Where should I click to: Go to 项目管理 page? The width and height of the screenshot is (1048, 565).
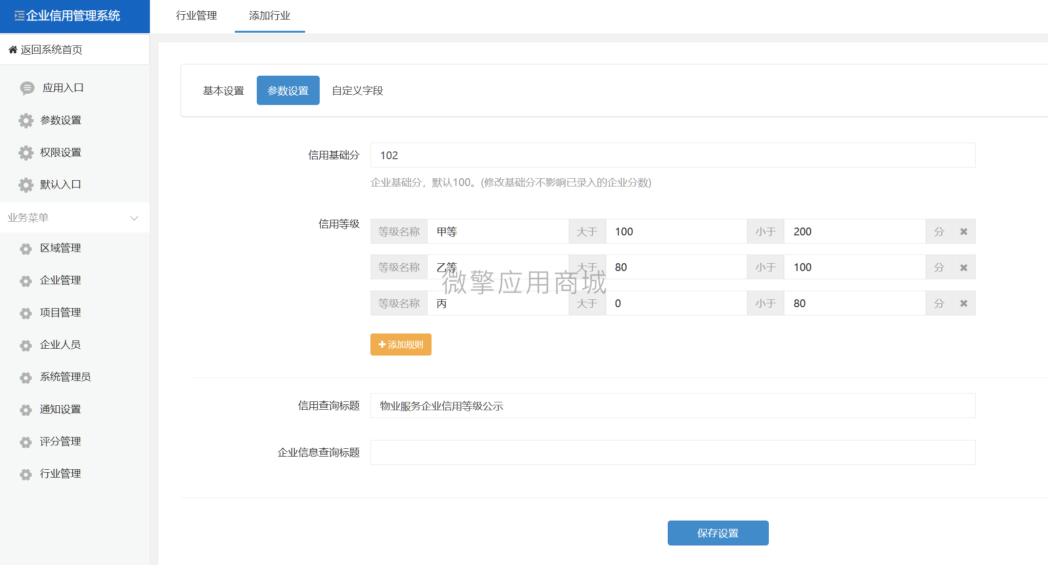[x=61, y=313]
